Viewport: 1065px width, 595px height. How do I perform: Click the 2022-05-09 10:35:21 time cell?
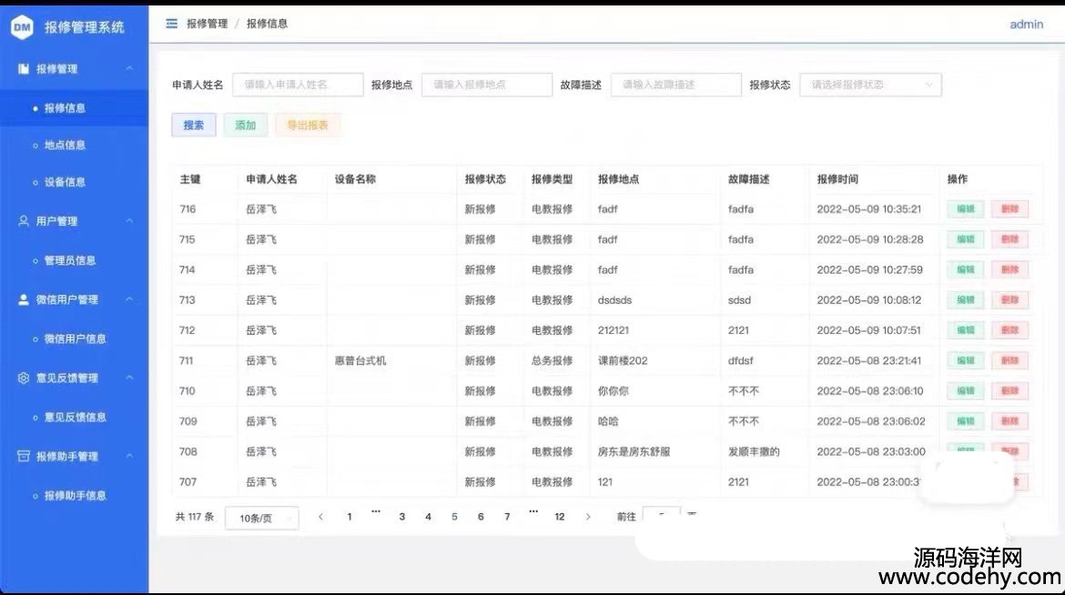(868, 209)
